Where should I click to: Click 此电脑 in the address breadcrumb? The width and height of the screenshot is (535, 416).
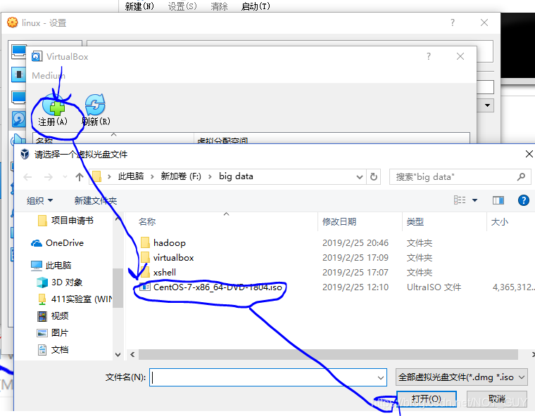coord(131,176)
